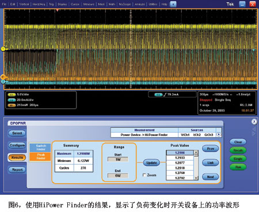The image size is (259, 212).
Task: Open the Edit menu
Action: tap(13, 4)
